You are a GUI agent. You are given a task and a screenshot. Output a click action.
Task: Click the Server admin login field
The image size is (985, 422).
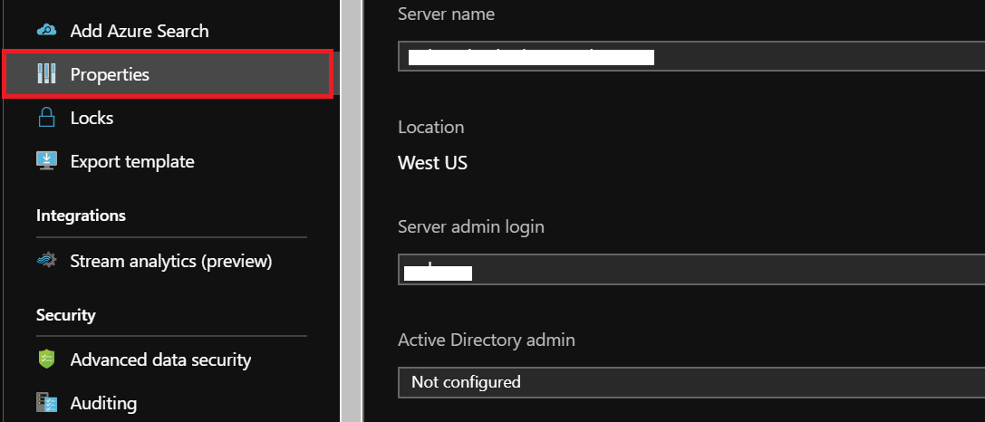pyautogui.click(x=691, y=269)
